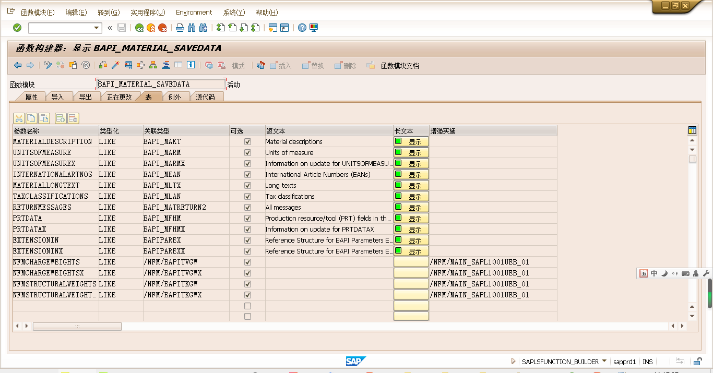Toggle optional checkbox for MATERIALDESCRIPTION row
The width and height of the screenshot is (713, 373).
(x=247, y=141)
